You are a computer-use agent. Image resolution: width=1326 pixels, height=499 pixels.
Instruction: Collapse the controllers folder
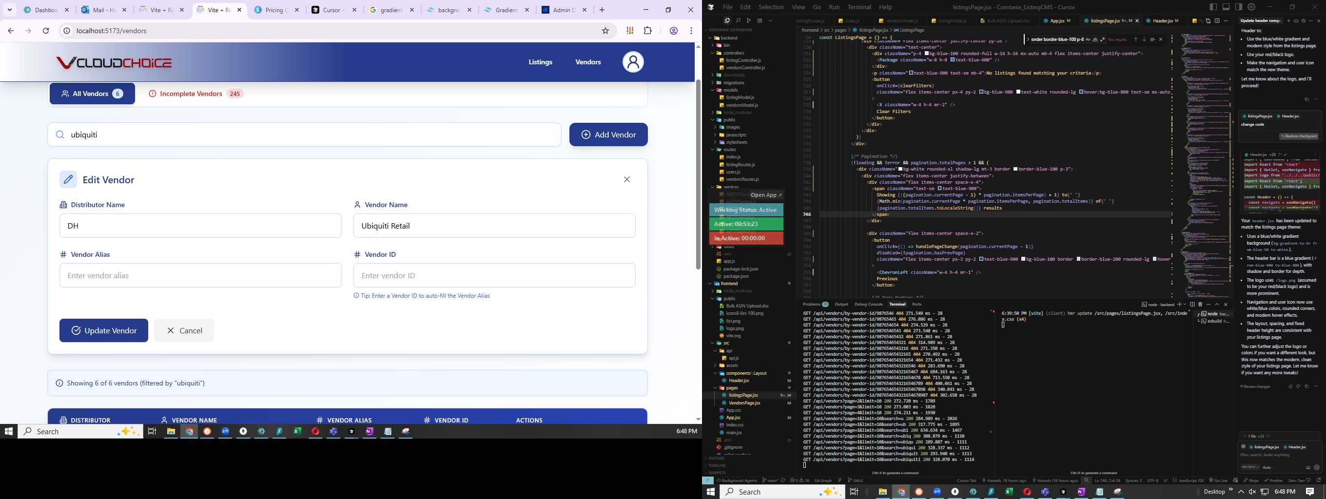[713, 53]
